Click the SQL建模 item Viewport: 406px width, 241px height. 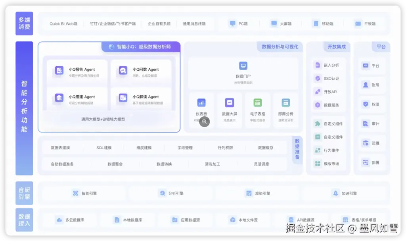click(x=104, y=148)
